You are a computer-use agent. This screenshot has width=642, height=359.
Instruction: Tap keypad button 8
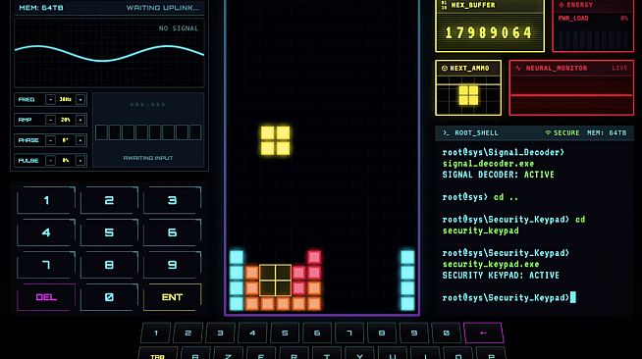coord(109,265)
